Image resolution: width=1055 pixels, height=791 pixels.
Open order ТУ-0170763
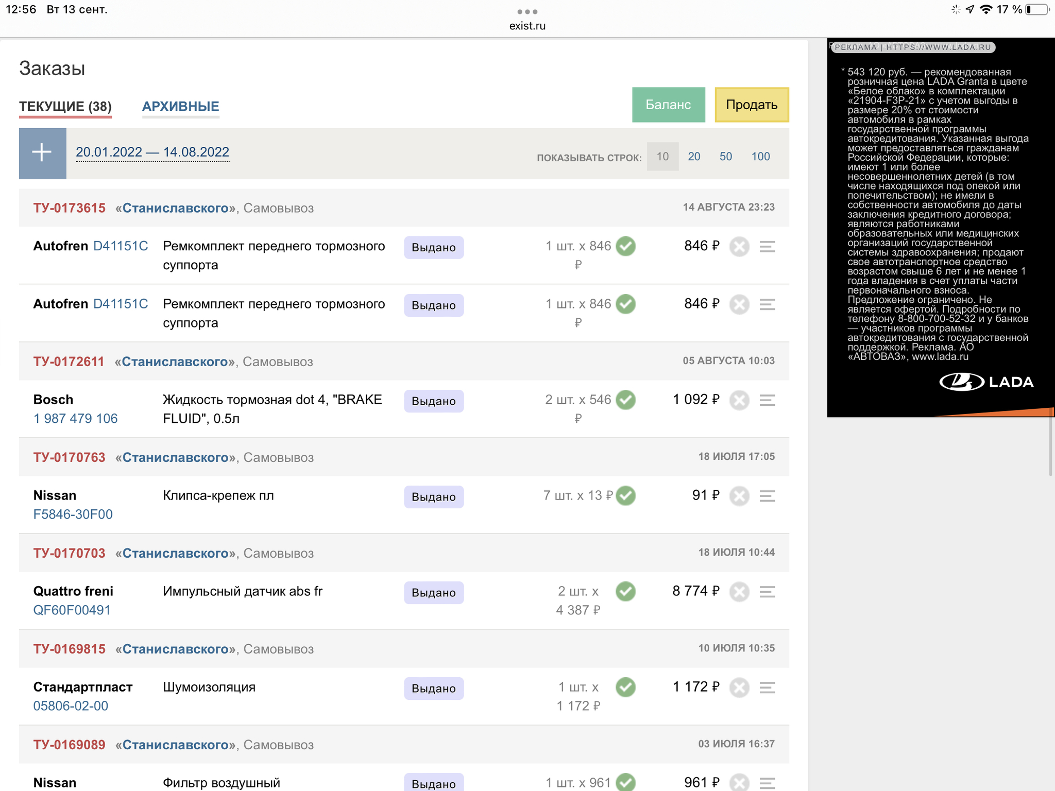tap(70, 457)
